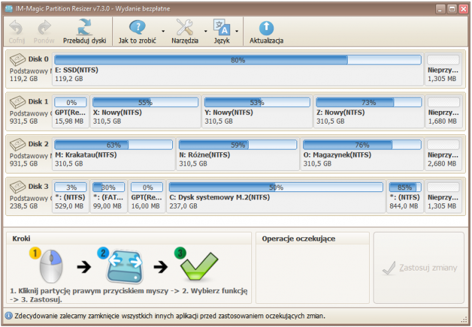
Task: Select unallocated 1,680 MB on Disk 1
Action: (443, 112)
